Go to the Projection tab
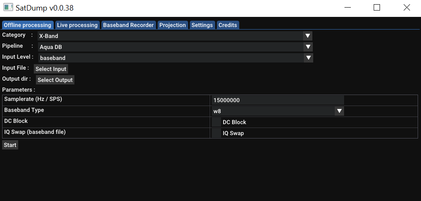Image resolution: width=421 pixels, height=201 pixels. [172, 25]
